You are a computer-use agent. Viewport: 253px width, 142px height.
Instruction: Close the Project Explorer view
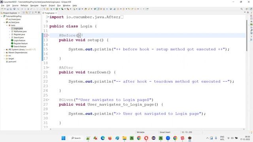[x=19, y=13]
